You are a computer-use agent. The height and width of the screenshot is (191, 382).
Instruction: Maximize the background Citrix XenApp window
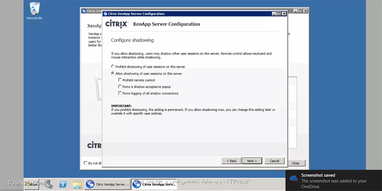coord(300,11)
